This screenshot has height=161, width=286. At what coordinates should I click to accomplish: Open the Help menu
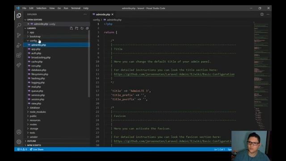click(86, 8)
